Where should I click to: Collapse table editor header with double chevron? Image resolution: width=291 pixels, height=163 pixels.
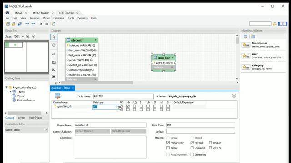tap(234, 96)
